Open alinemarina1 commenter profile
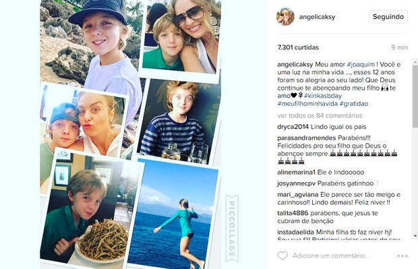The height and width of the screenshot is (269, 418). click(x=297, y=172)
